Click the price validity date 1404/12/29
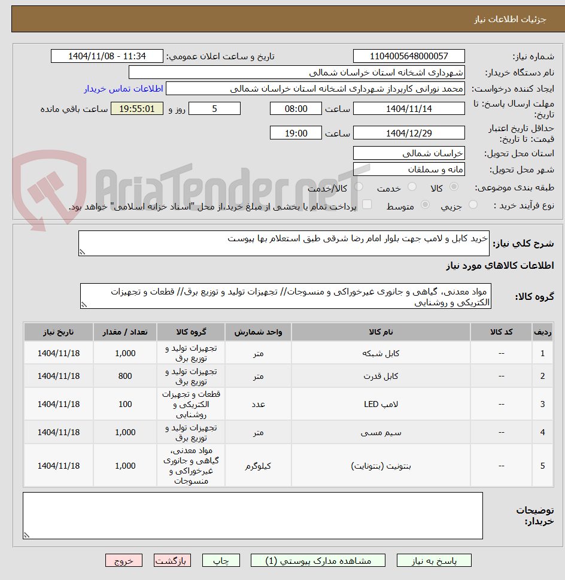Screen dimensions: 565x580 (409, 133)
